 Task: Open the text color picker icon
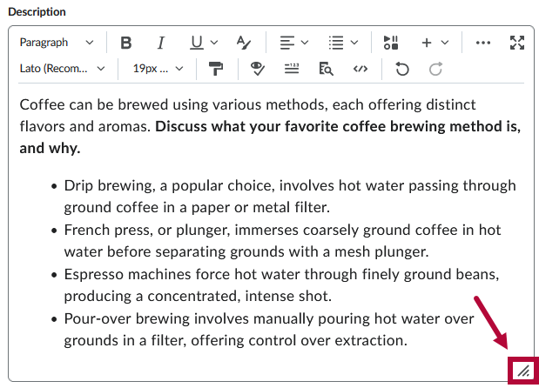[x=244, y=43]
